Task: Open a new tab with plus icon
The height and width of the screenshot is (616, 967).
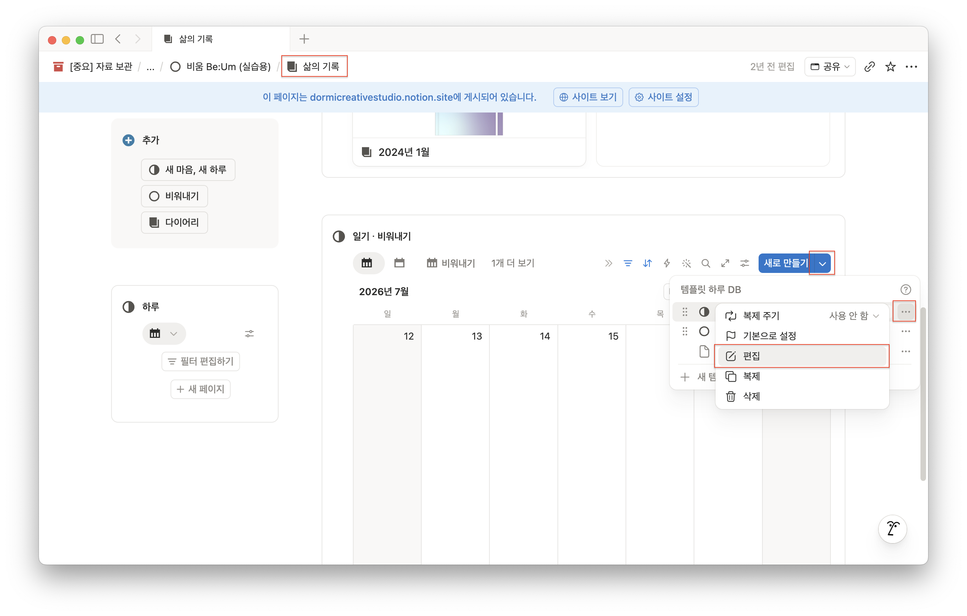Action: (304, 39)
